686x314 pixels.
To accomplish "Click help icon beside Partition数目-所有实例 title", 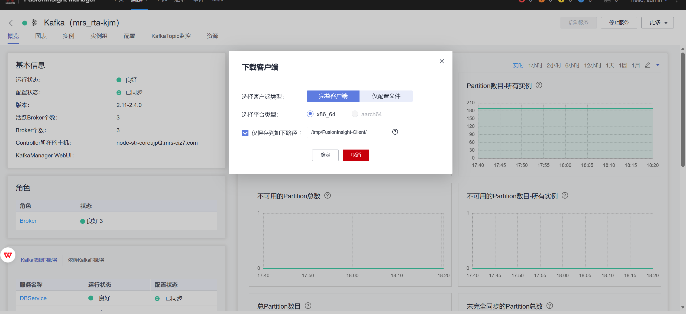I will (539, 85).
